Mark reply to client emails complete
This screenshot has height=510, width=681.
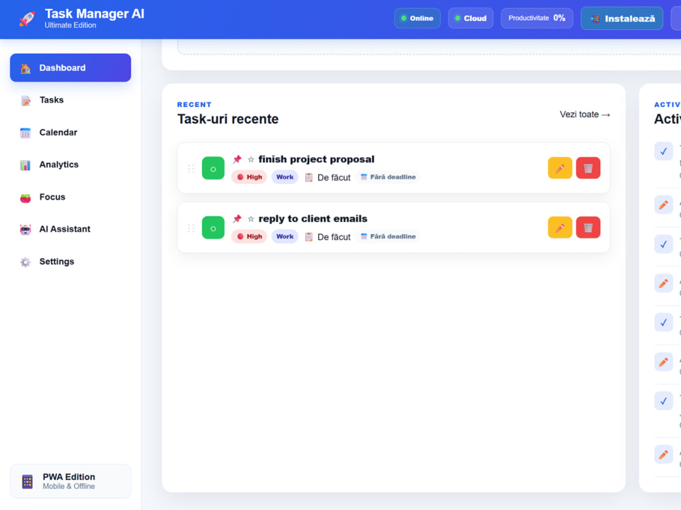pyautogui.click(x=212, y=227)
